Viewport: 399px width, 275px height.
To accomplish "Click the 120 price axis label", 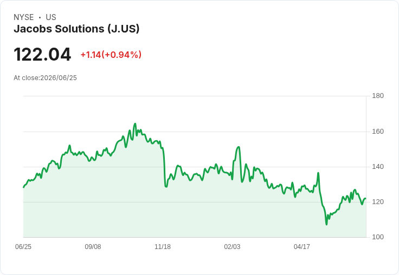I will click(x=378, y=202).
